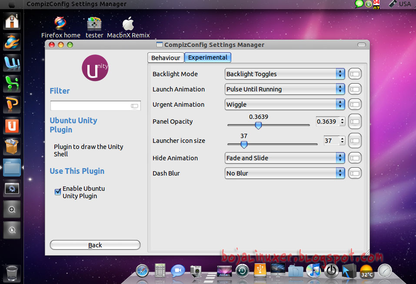Open calculator icon in dock
Image resolution: width=416 pixels, height=284 pixels.
pyautogui.click(x=160, y=270)
